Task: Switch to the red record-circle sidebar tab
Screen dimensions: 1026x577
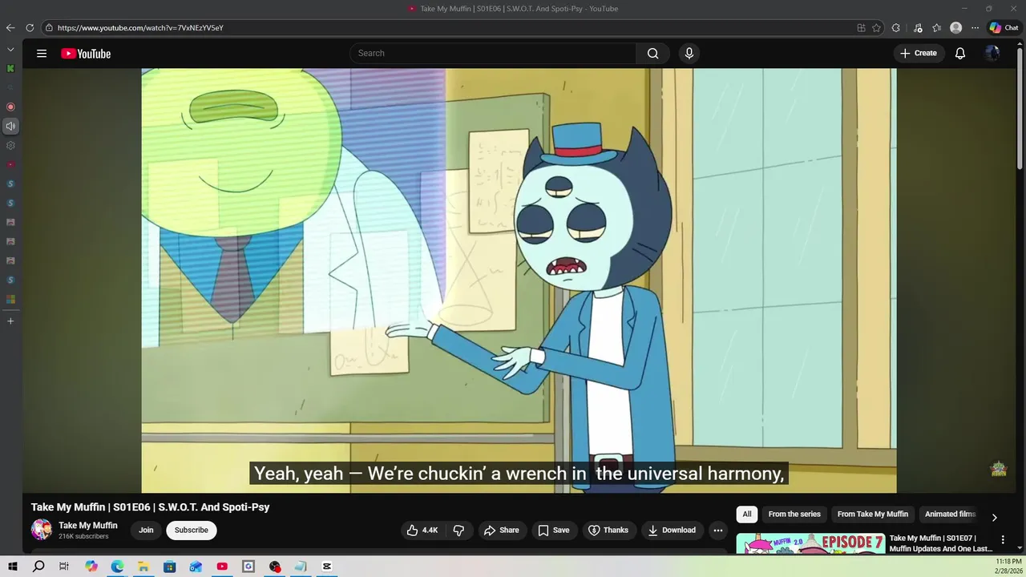Action: 10,107
